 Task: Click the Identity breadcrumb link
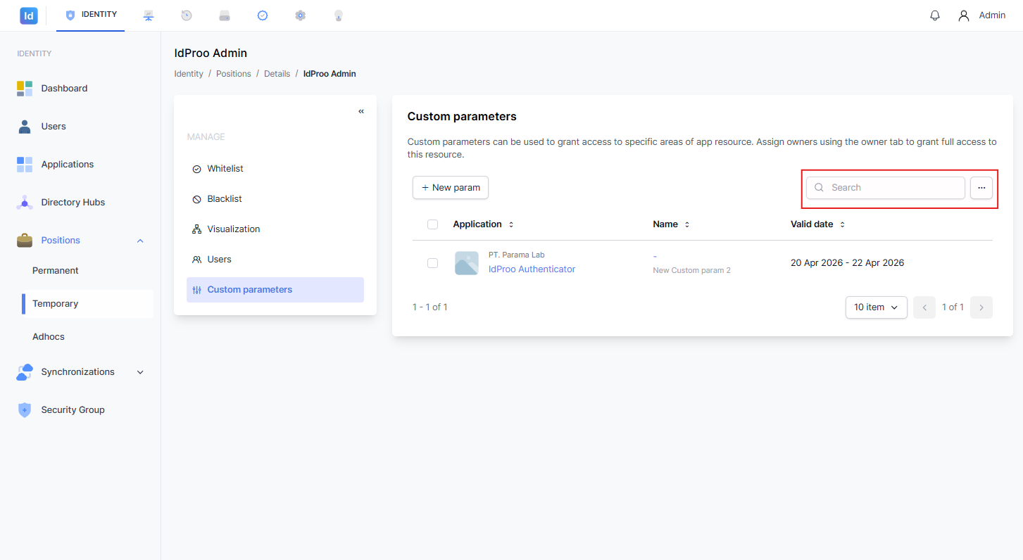click(x=189, y=74)
